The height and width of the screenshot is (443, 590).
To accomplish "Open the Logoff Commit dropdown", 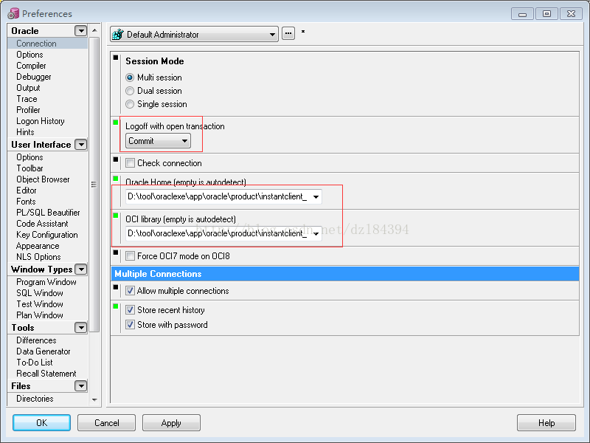I will [x=158, y=141].
